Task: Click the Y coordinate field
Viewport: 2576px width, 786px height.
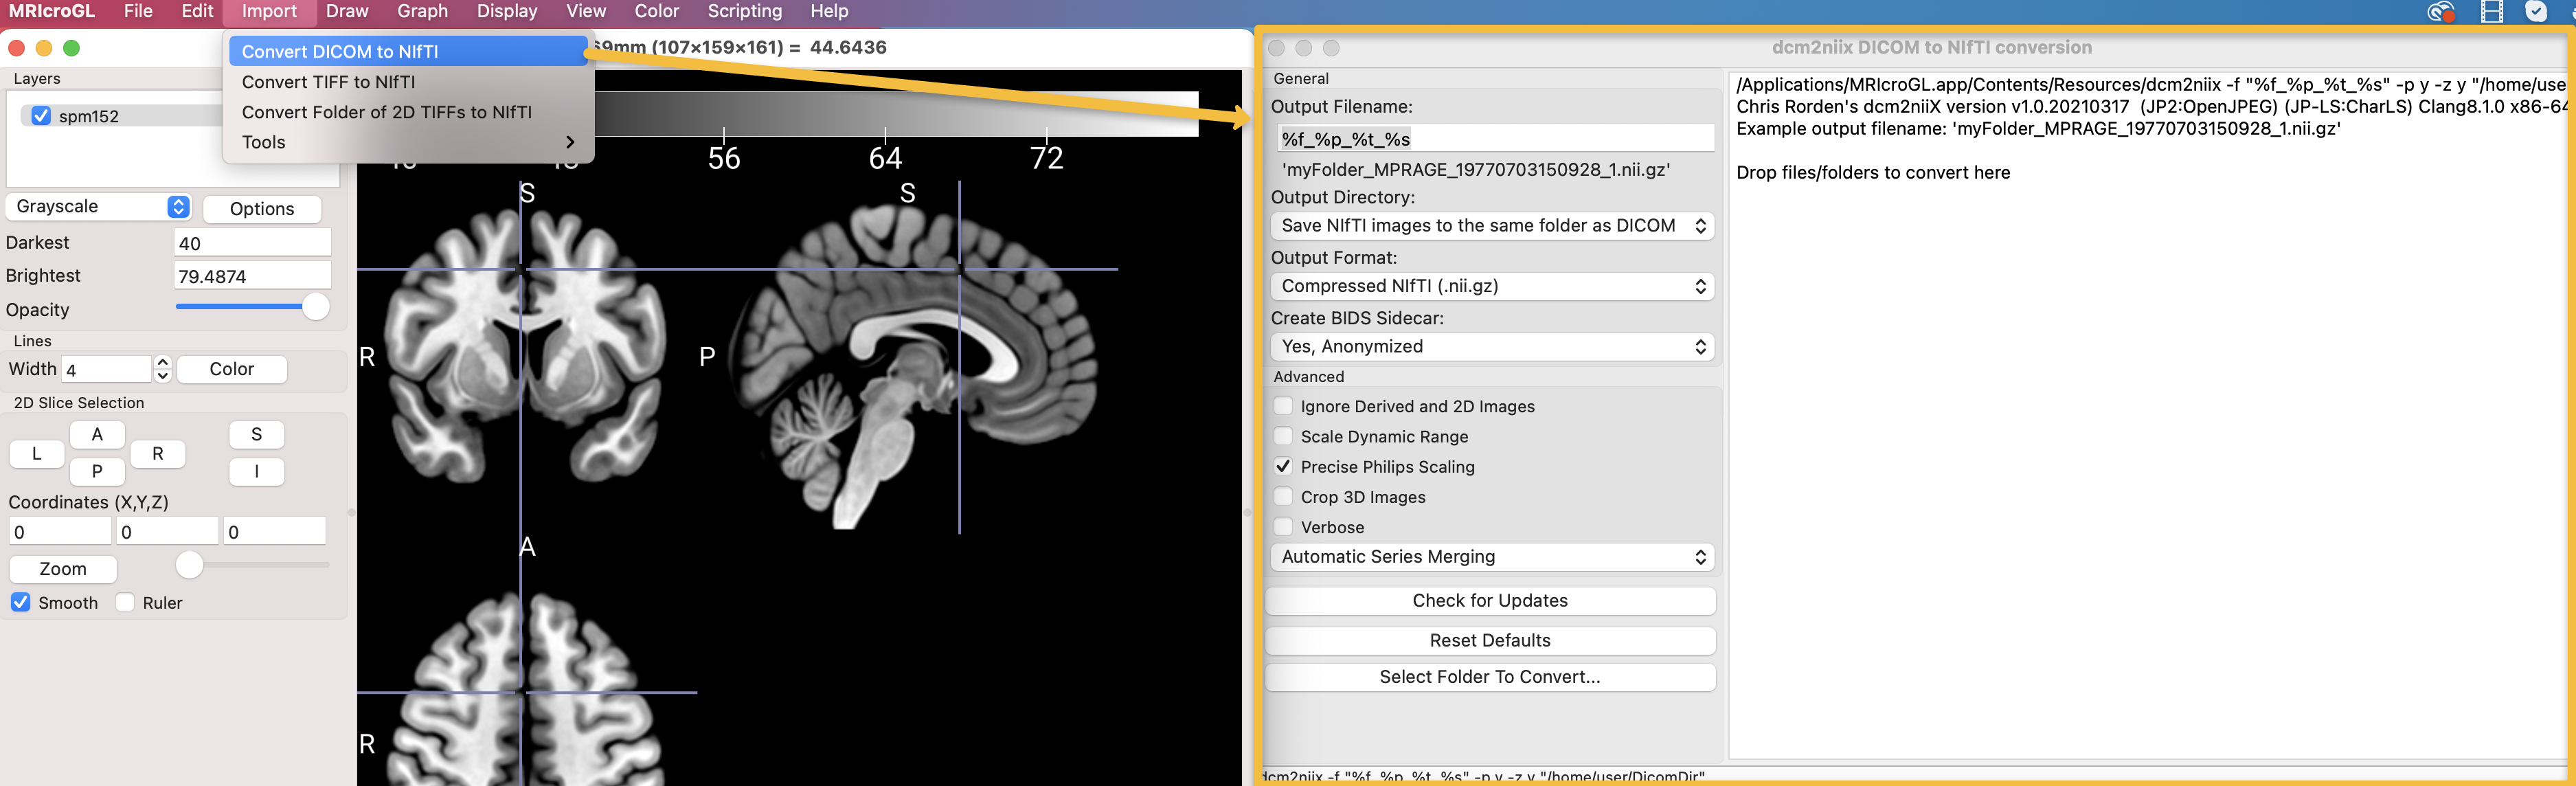Action: point(167,532)
